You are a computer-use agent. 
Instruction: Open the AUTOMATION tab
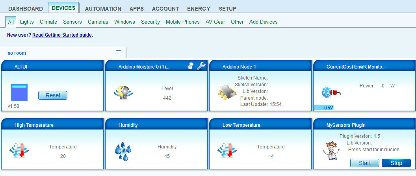pos(103,9)
